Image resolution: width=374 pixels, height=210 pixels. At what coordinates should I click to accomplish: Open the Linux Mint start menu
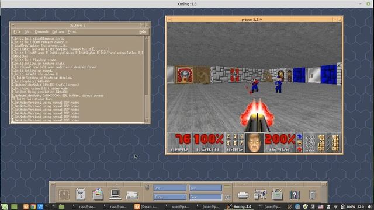tap(5, 206)
